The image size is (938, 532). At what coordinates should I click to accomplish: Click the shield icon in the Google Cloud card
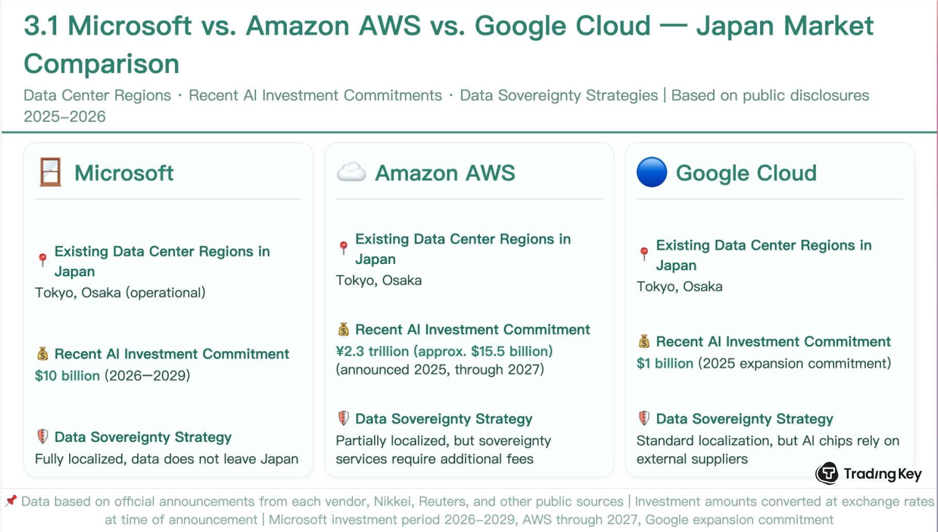tap(644, 418)
